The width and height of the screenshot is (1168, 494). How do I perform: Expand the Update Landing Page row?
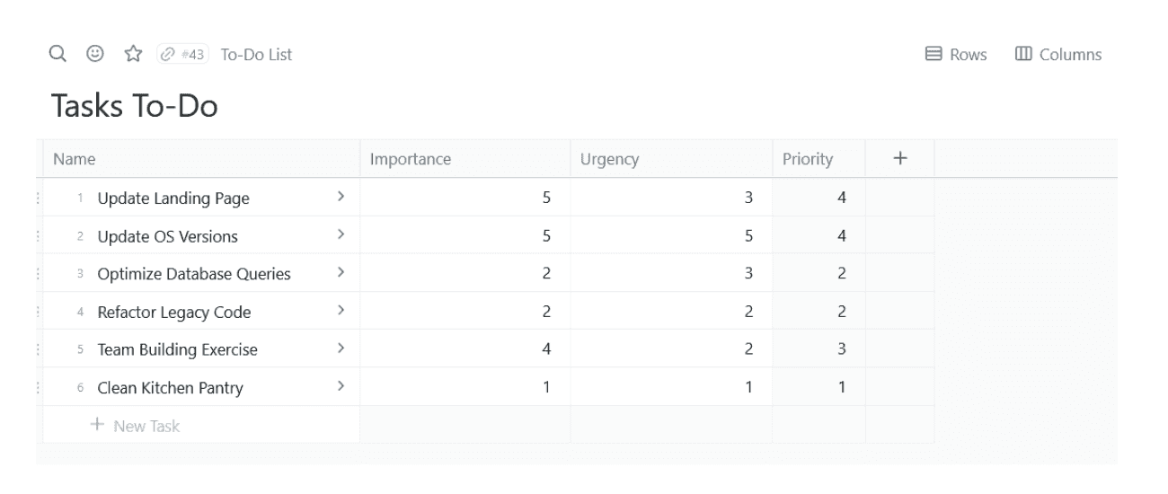pyautogui.click(x=341, y=198)
